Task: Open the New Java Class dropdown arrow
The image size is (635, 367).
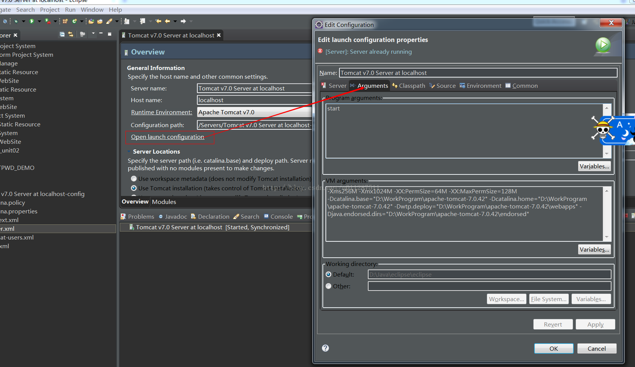Action: point(82,21)
